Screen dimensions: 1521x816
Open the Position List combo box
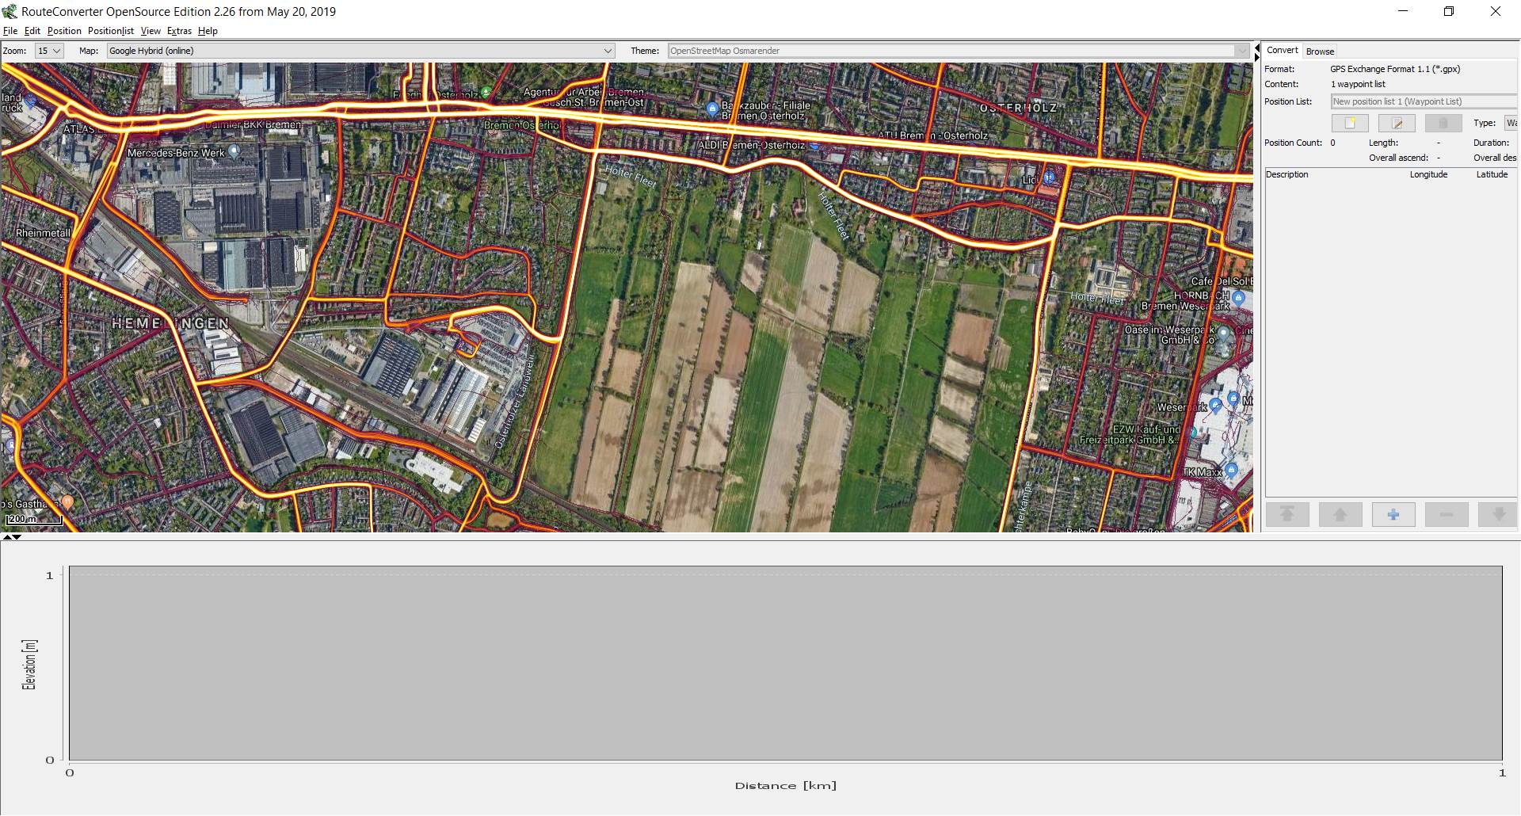1423,101
